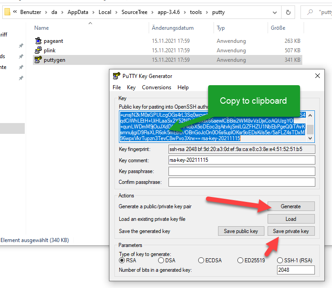This screenshot has height=288, width=332.
Task: Sort files by Größe column header
Action: (x=278, y=28)
